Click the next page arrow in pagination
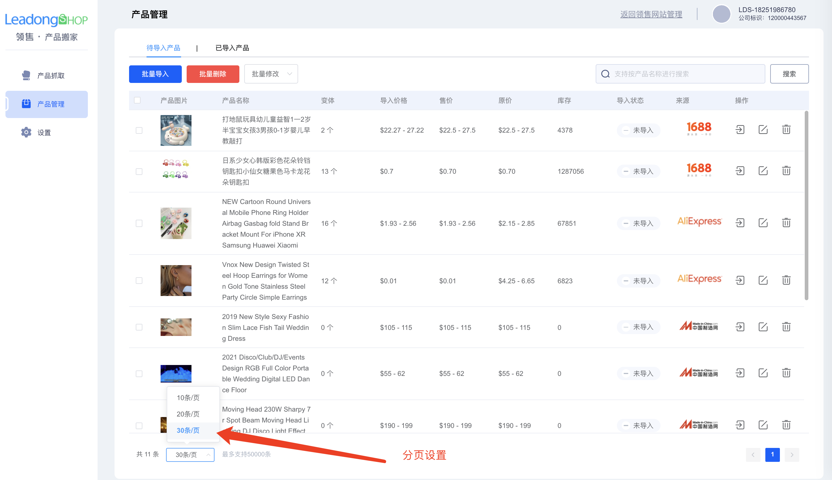The image size is (832, 480). click(792, 454)
